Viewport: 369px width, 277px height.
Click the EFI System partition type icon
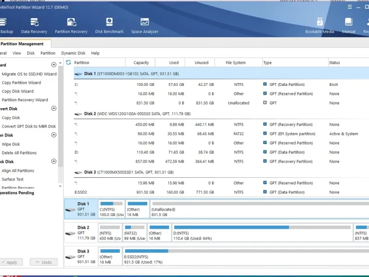click(265, 133)
